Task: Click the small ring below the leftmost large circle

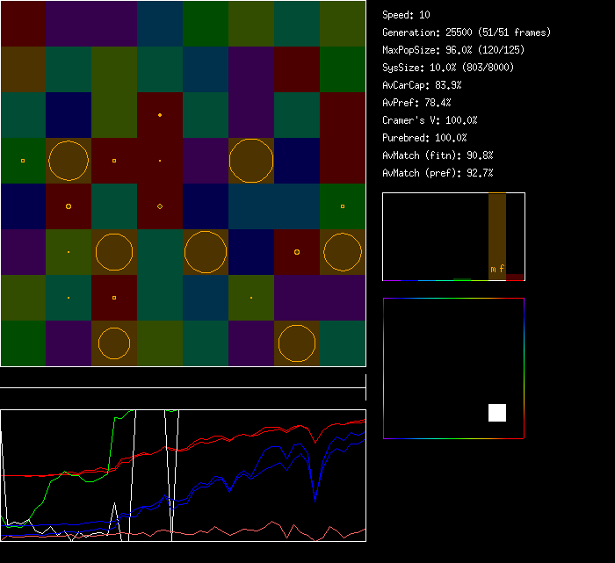Action: pyautogui.click(x=69, y=206)
